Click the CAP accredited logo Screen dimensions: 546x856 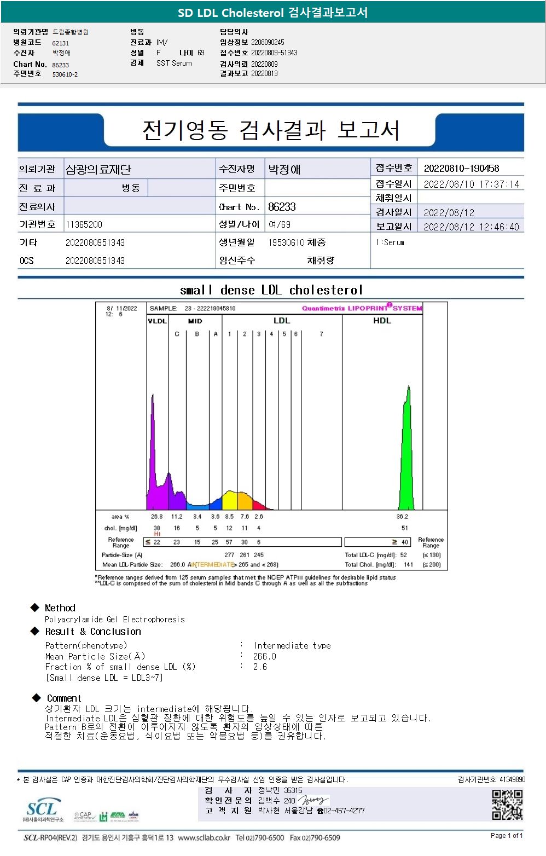click(85, 815)
